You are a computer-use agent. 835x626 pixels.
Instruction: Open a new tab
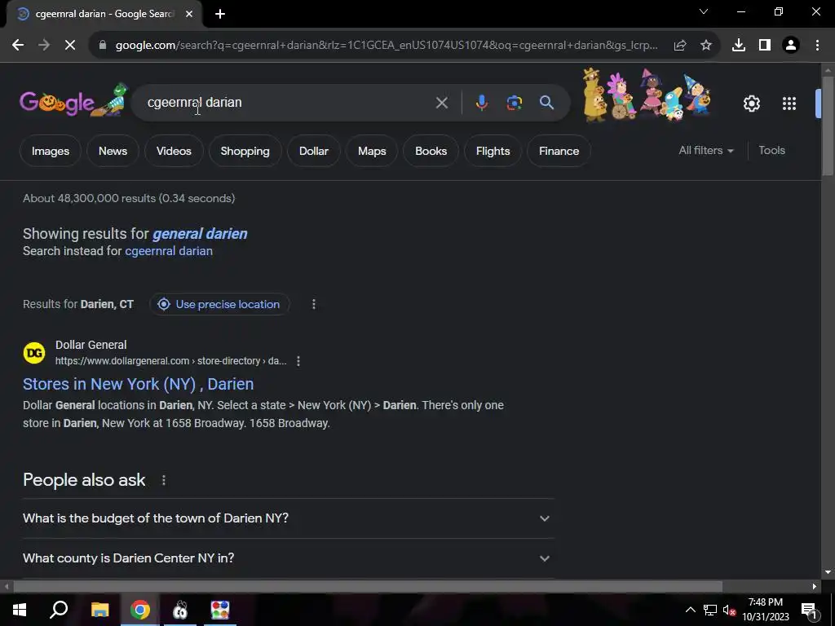point(220,14)
